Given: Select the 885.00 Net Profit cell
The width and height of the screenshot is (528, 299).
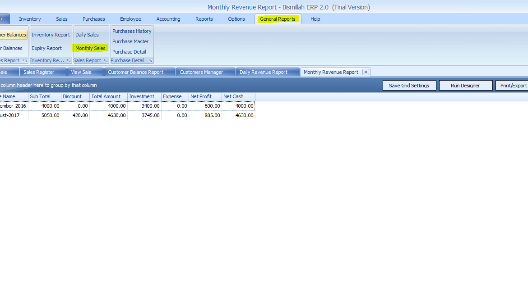Looking at the screenshot, I should [x=205, y=115].
